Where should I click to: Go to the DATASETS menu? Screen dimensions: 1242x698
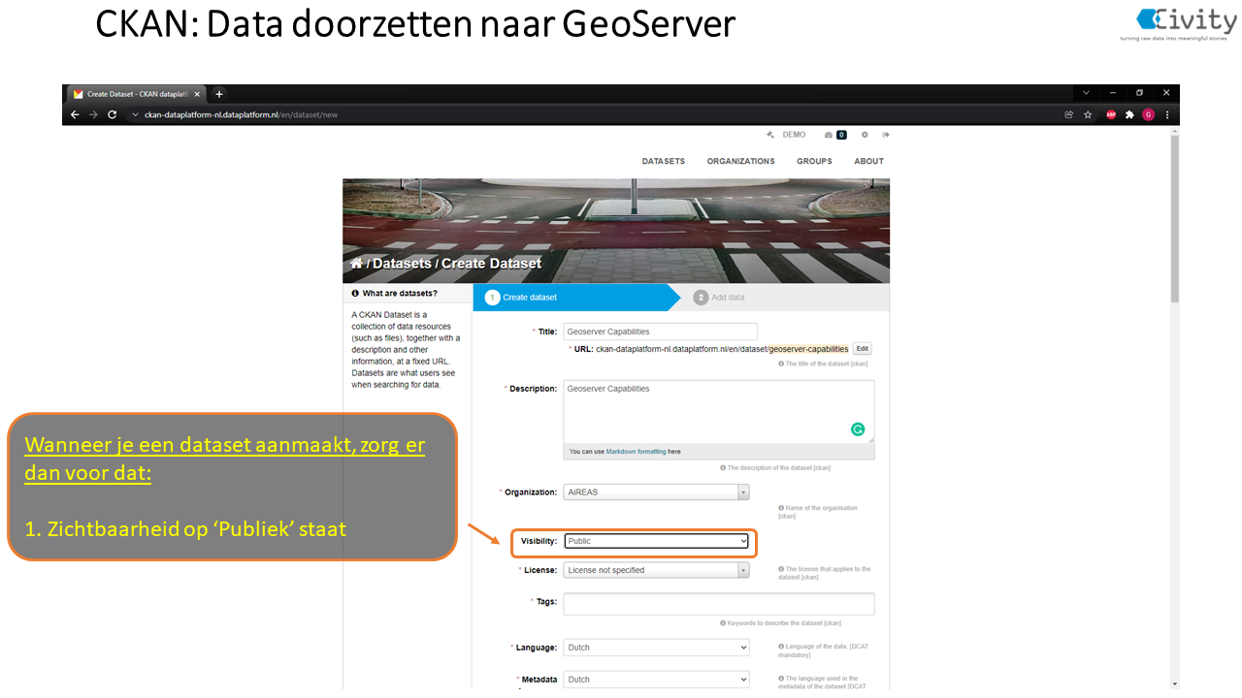pos(664,161)
